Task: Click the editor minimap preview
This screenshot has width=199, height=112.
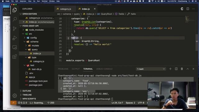Action: pyautogui.click(x=190, y=19)
